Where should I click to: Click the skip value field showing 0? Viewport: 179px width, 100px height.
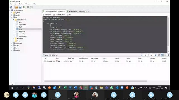click(x=146, y=55)
